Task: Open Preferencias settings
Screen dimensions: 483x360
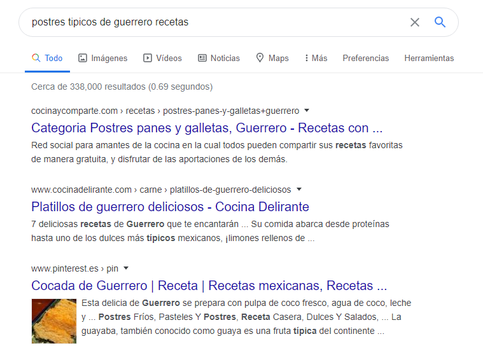Action: point(366,58)
